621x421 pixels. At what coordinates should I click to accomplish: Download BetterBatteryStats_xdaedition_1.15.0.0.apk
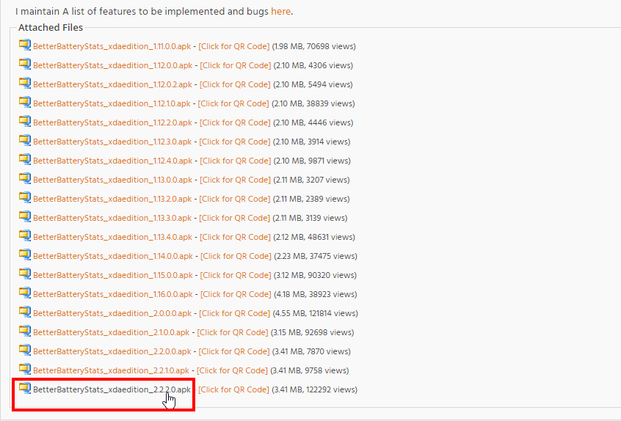112,275
